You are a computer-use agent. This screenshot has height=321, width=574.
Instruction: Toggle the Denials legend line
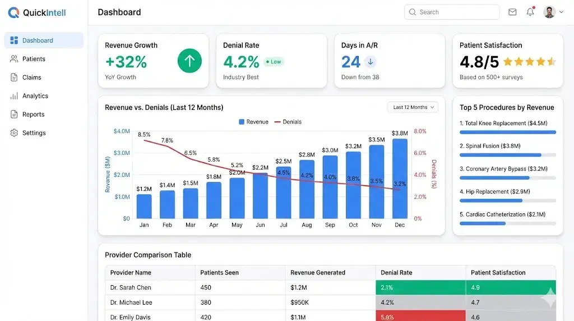277,122
